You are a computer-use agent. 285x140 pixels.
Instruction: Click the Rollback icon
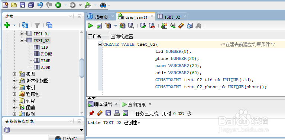coord(152,26)
